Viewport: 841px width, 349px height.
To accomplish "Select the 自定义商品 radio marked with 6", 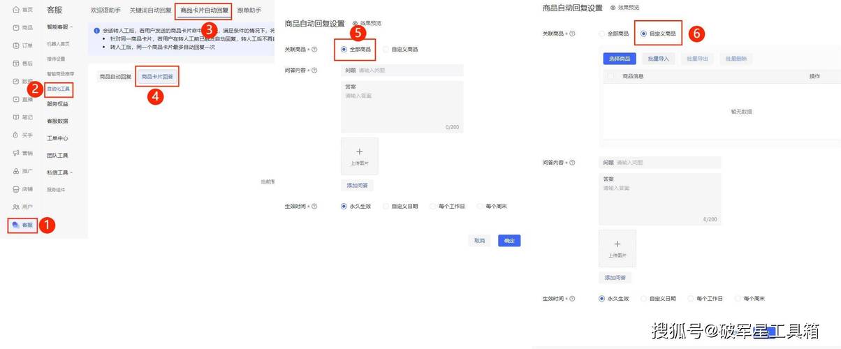I will (x=642, y=34).
